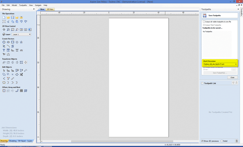Image resolution: width=243 pixels, height=147 pixels.
Task: Click the Close button in Save Toolpaths panel
Action: click(232, 78)
